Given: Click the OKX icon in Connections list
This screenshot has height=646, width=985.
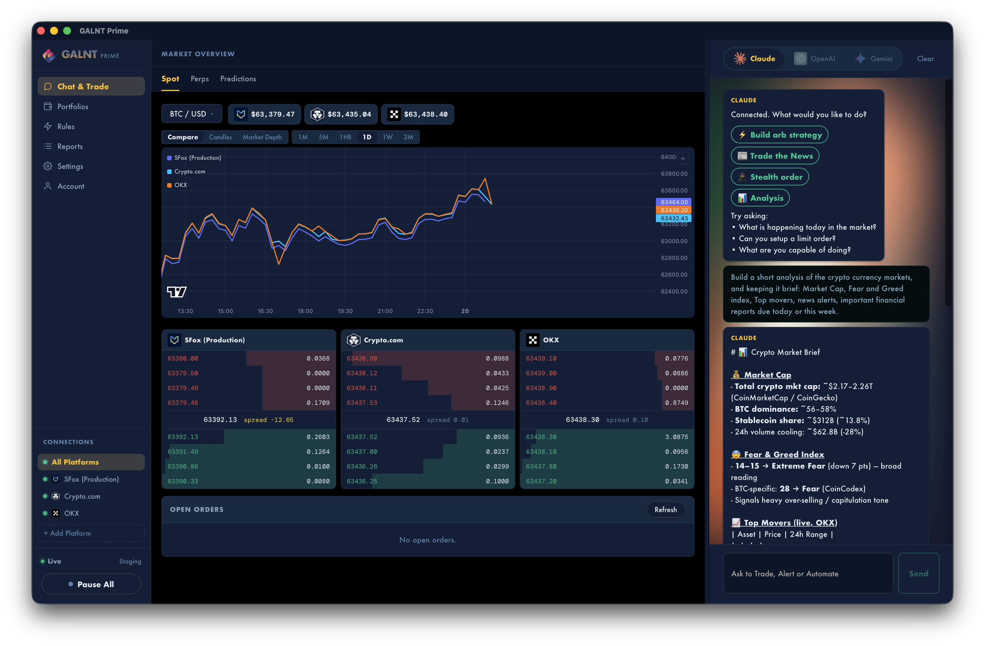Looking at the screenshot, I should 56,513.
